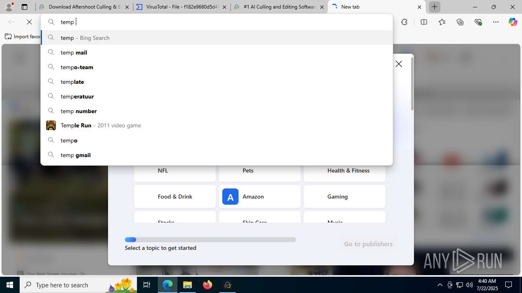Select the New tab tab

click(376, 7)
